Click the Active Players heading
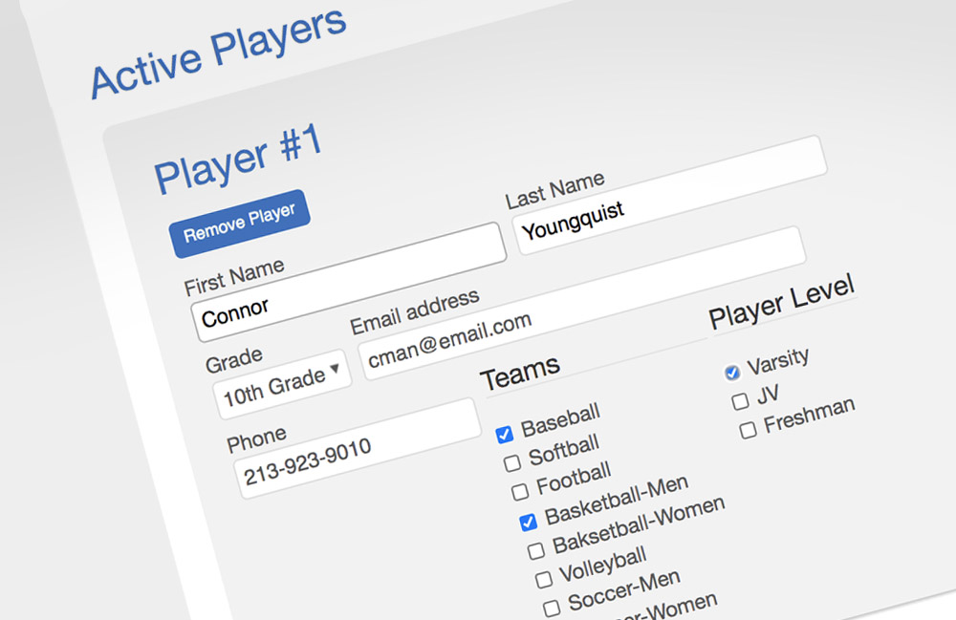956x620 pixels. coord(218,53)
